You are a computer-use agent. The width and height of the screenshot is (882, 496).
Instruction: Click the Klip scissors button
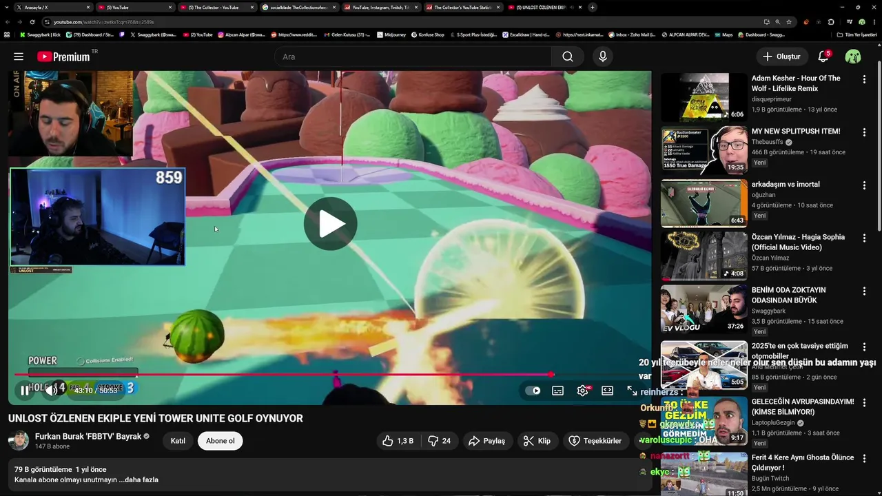(x=537, y=441)
